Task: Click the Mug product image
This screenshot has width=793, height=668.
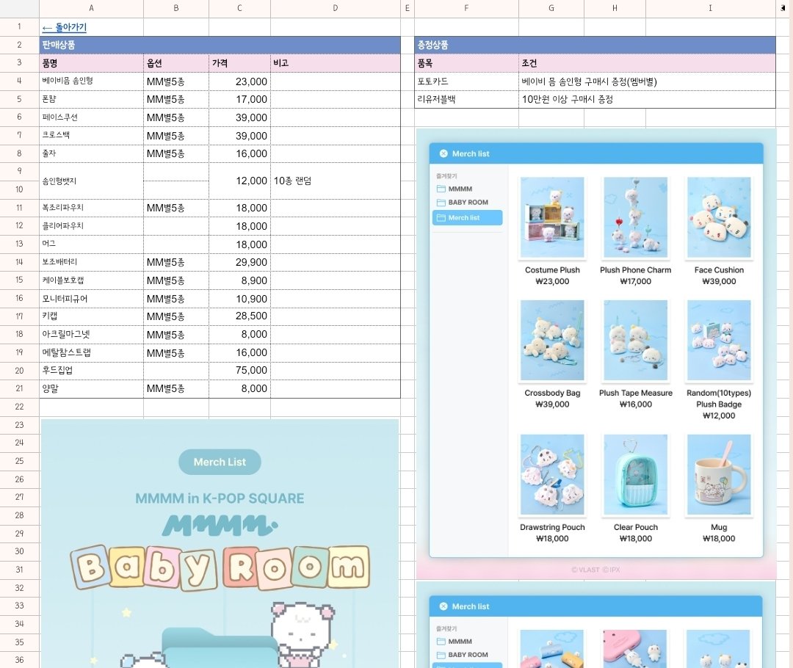Action: click(x=719, y=474)
